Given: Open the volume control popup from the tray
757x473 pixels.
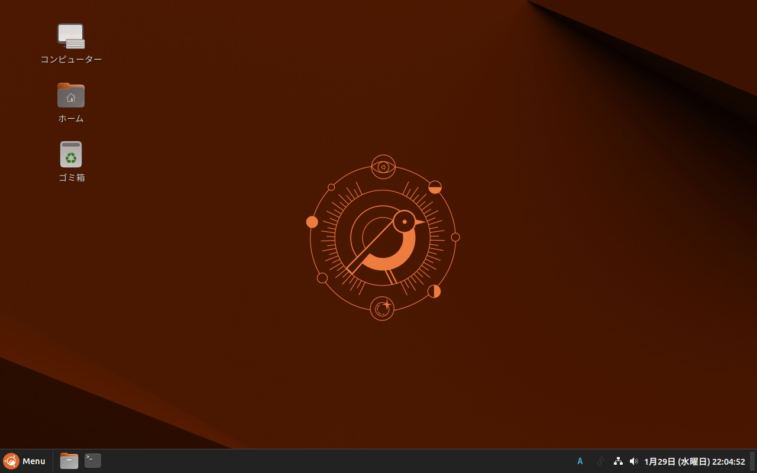Looking at the screenshot, I should tap(633, 461).
